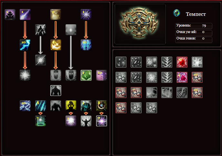
Task: Click the gray branching fern gene in top row
Action: (167, 62)
